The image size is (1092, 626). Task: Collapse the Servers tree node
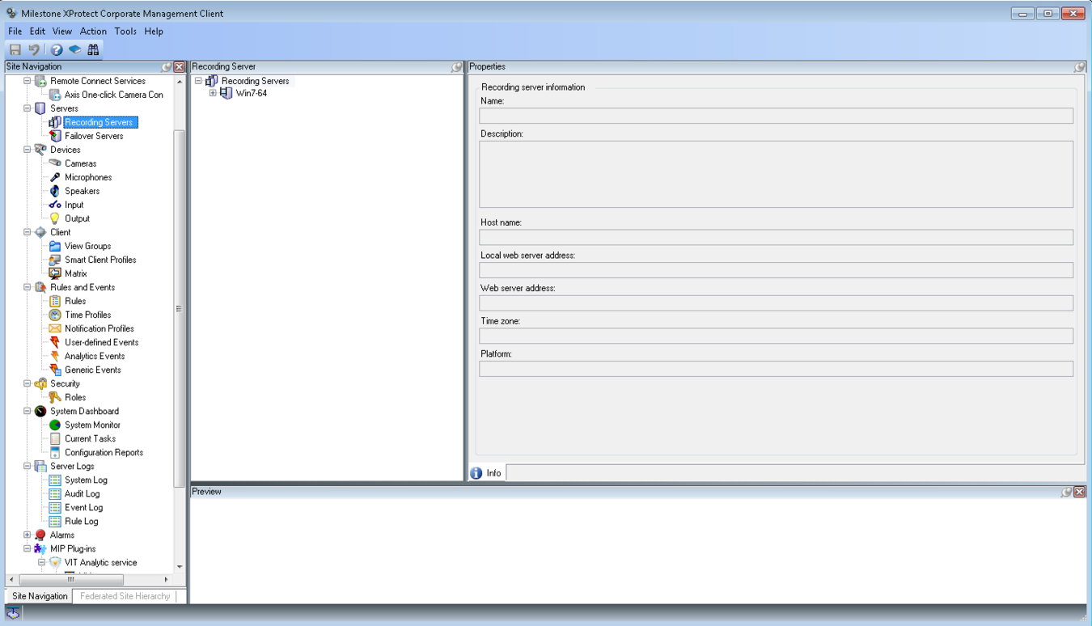click(x=28, y=108)
